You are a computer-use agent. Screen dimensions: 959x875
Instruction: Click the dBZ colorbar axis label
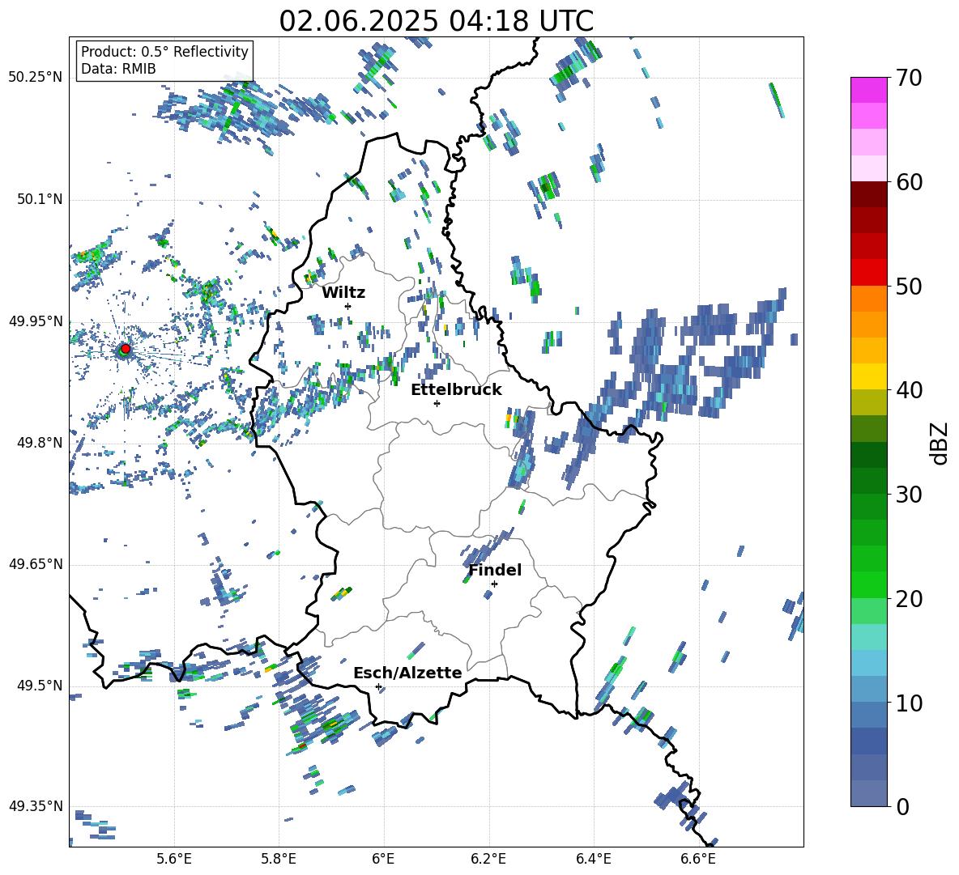tap(940, 443)
